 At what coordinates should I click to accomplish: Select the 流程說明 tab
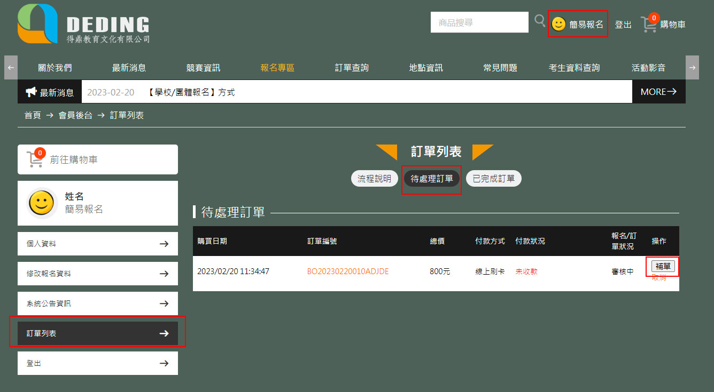tap(374, 179)
